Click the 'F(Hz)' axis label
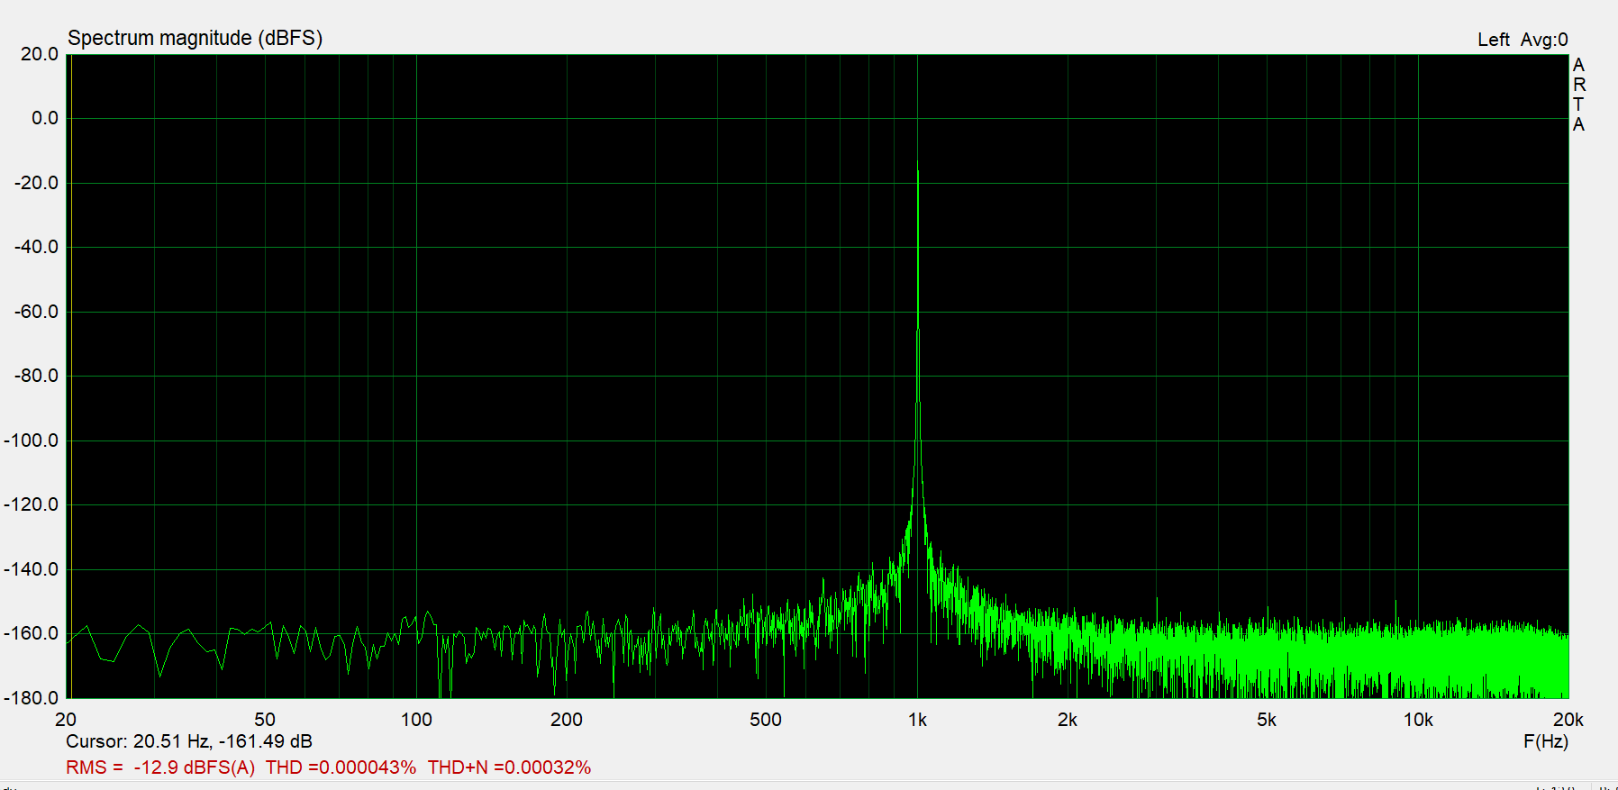 (x=1546, y=741)
